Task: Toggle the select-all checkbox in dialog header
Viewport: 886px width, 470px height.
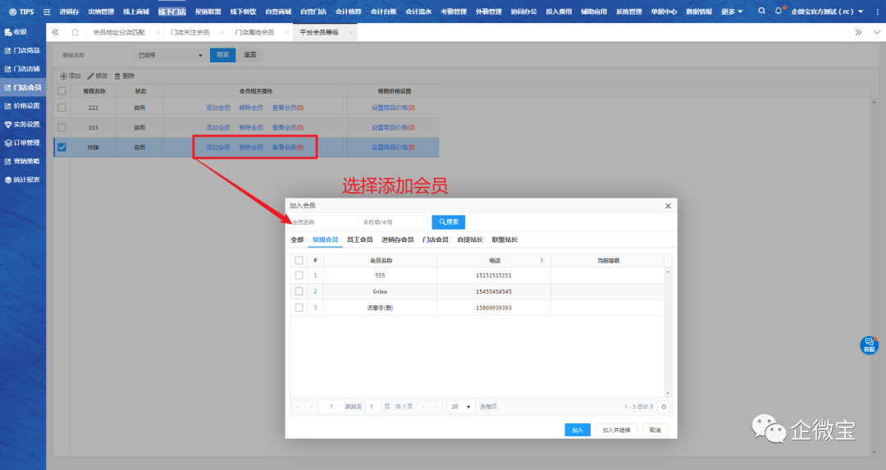Action: click(299, 260)
